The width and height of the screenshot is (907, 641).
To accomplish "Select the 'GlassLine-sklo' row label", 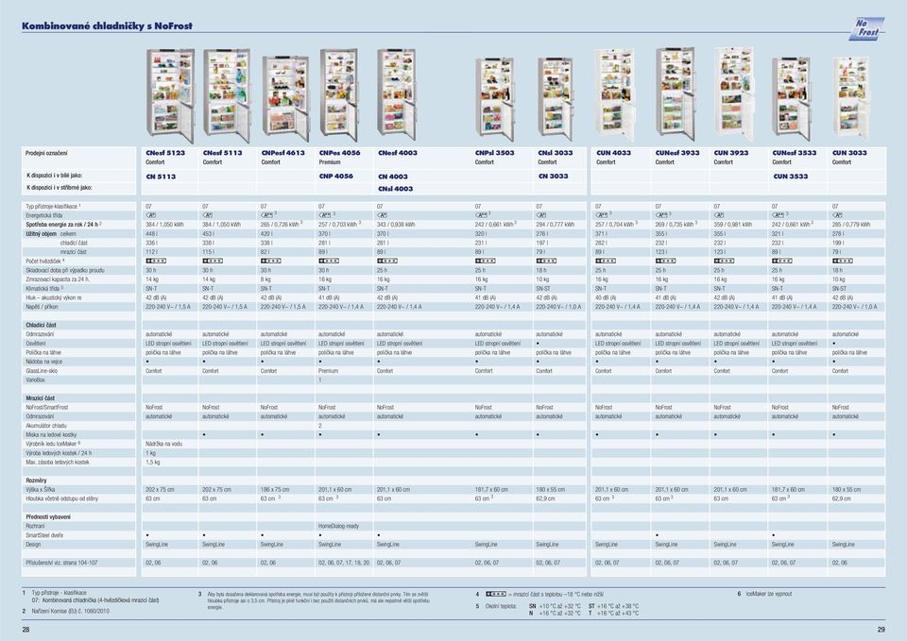I will pyautogui.click(x=42, y=370).
